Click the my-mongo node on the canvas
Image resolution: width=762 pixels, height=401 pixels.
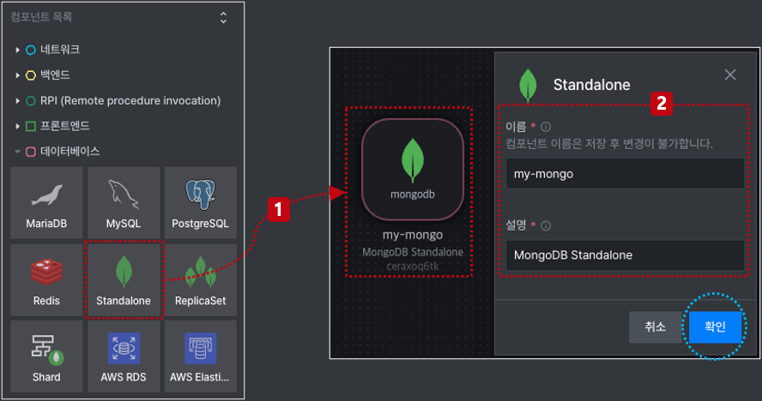(413, 170)
